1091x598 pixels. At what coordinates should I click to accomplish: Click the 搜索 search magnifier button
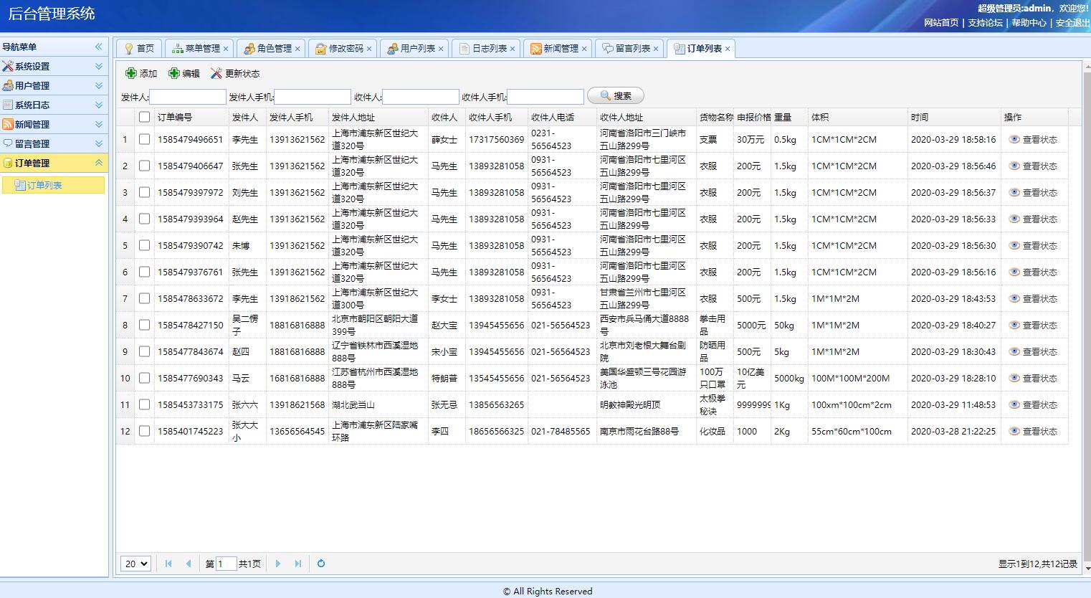[614, 95]
